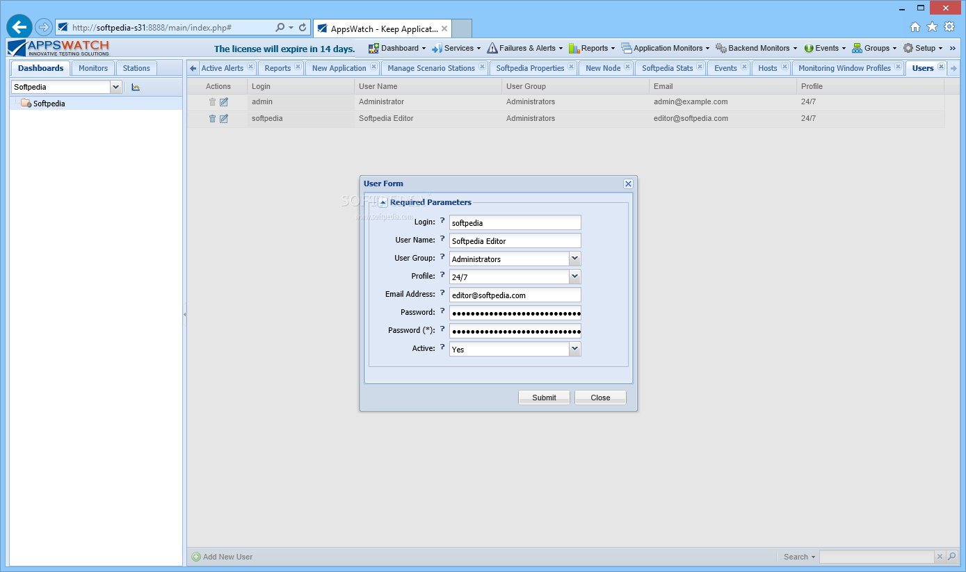Open the User Group dropdown

click(574, 259)
